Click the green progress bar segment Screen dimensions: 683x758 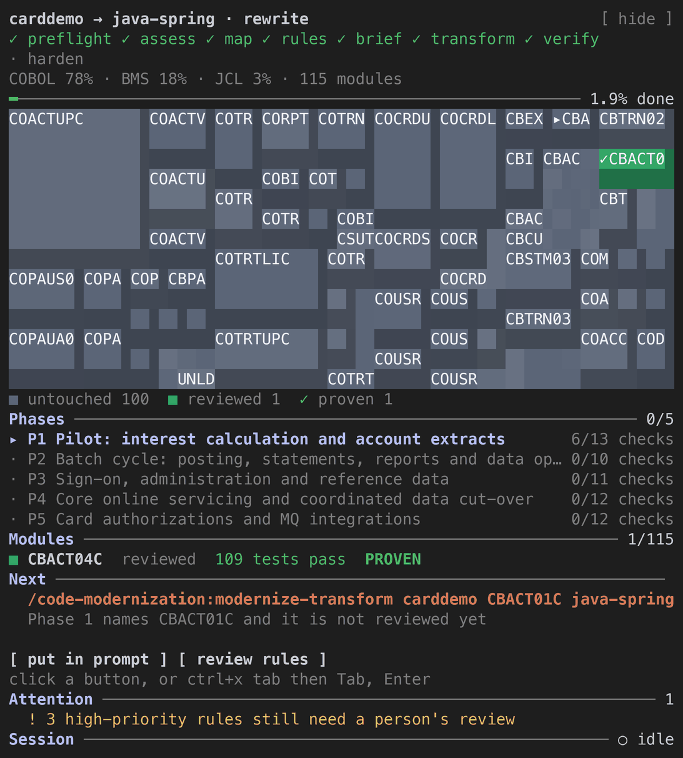coord(14,99)
